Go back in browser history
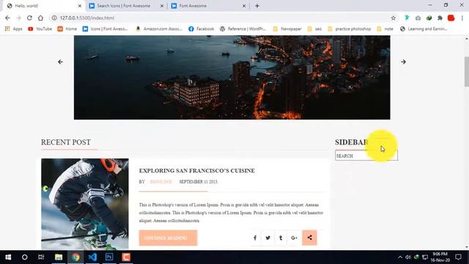This screenshot has height=264, width=469. pos(7,18)
